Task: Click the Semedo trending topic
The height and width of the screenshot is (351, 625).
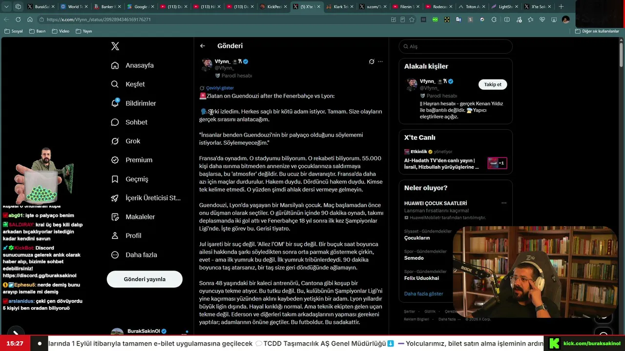Action: [x=414, y=258]
